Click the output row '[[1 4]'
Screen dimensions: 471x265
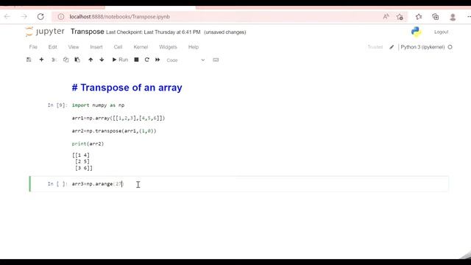click(81, 155)
